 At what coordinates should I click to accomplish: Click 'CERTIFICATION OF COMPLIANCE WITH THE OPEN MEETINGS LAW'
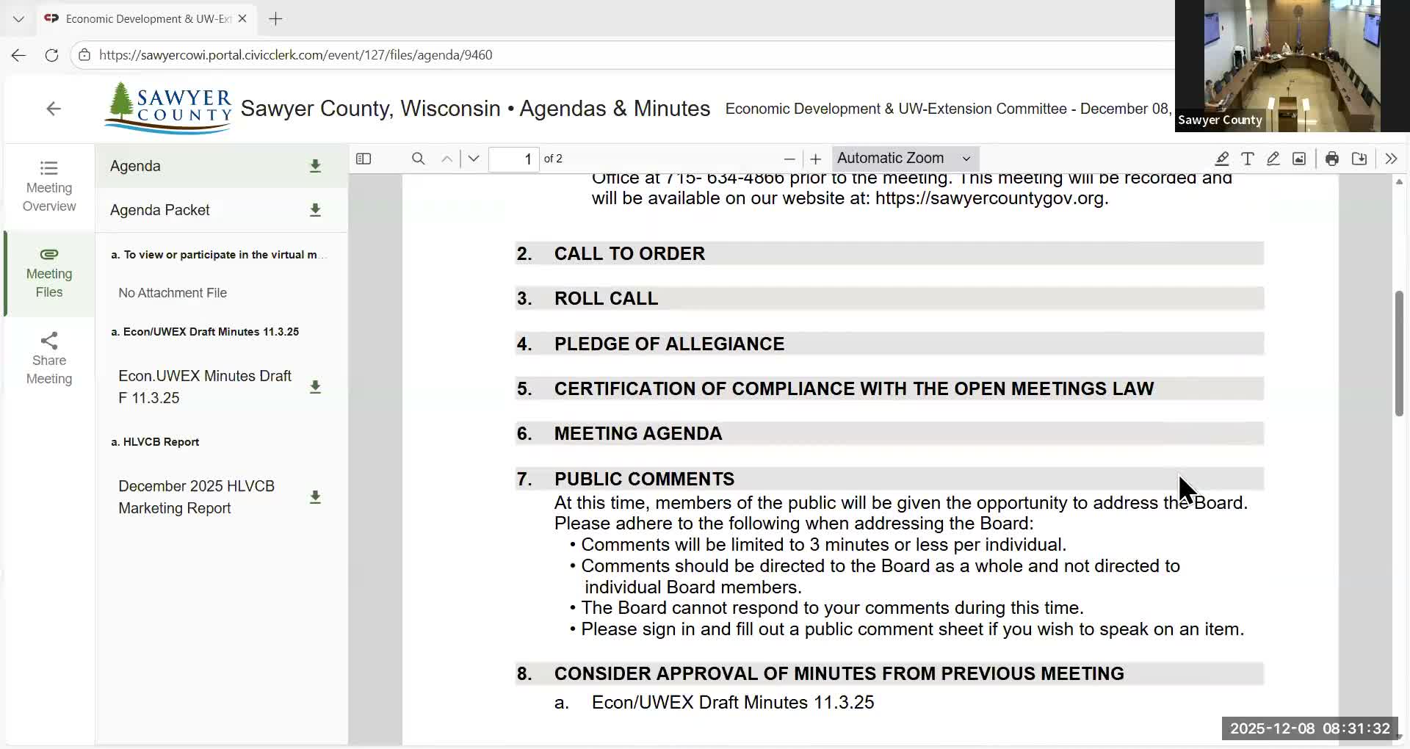coord(854,388)
